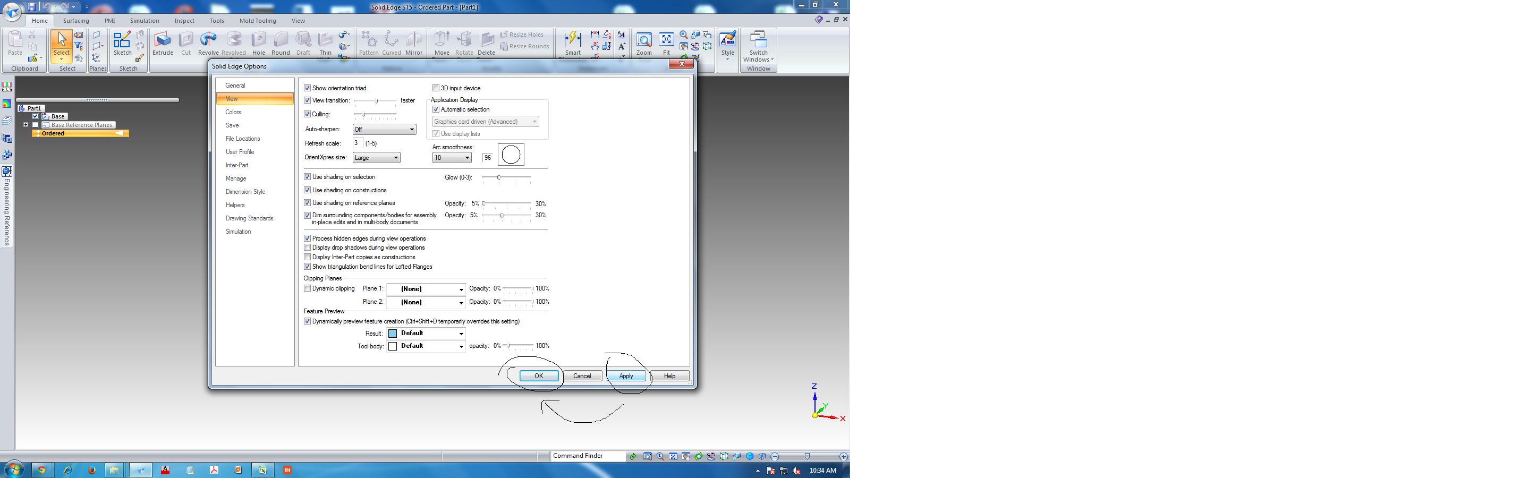Open the Result color dropdown

click(426, 334)
